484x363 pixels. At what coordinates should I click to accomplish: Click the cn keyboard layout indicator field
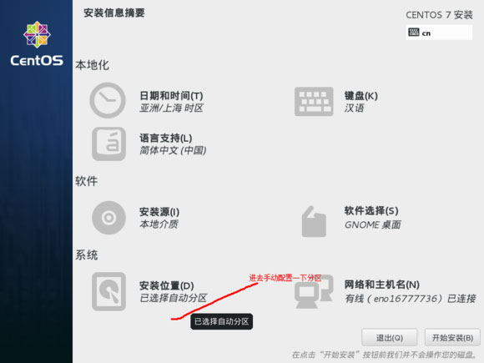point(439,33)
